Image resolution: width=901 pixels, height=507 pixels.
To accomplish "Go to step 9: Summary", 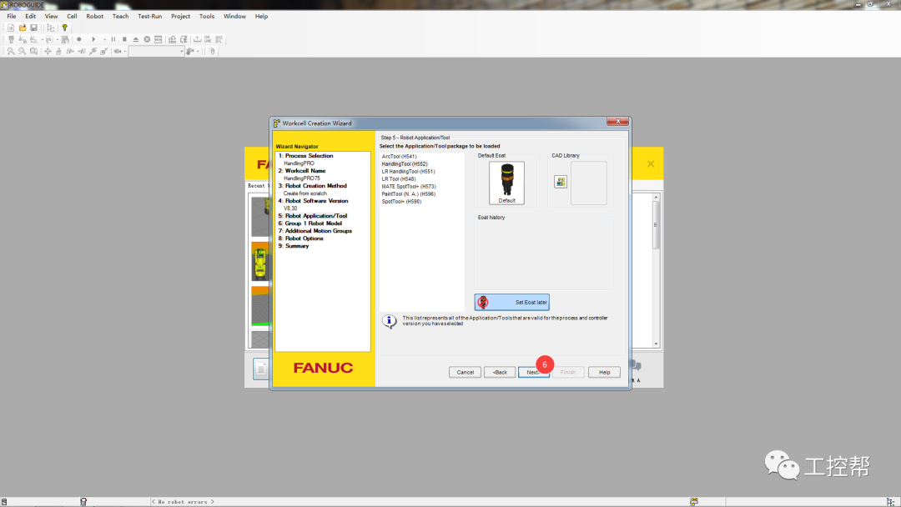I will point(294,246).
